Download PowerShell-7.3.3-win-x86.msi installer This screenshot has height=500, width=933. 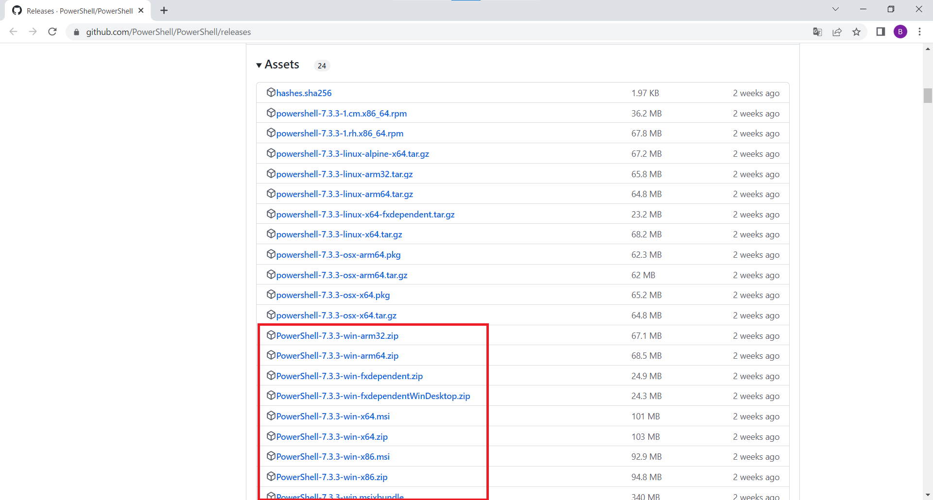tap(333, 457)
